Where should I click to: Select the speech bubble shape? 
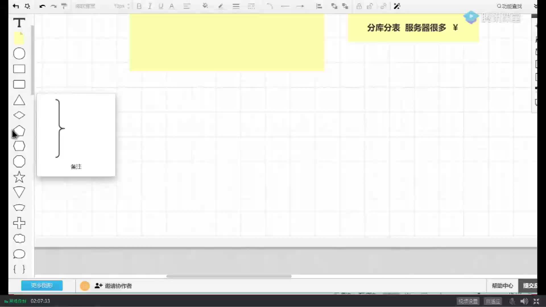(x=19, y=254)
